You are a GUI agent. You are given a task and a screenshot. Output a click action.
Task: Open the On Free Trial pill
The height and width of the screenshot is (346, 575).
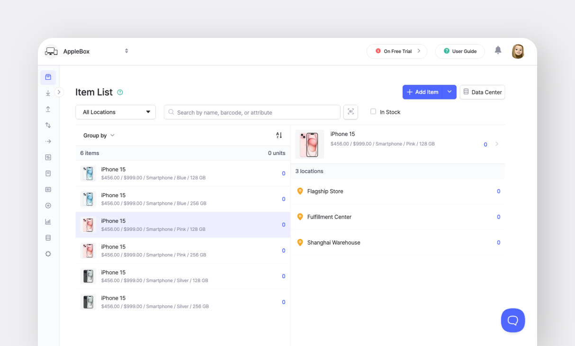397,51
